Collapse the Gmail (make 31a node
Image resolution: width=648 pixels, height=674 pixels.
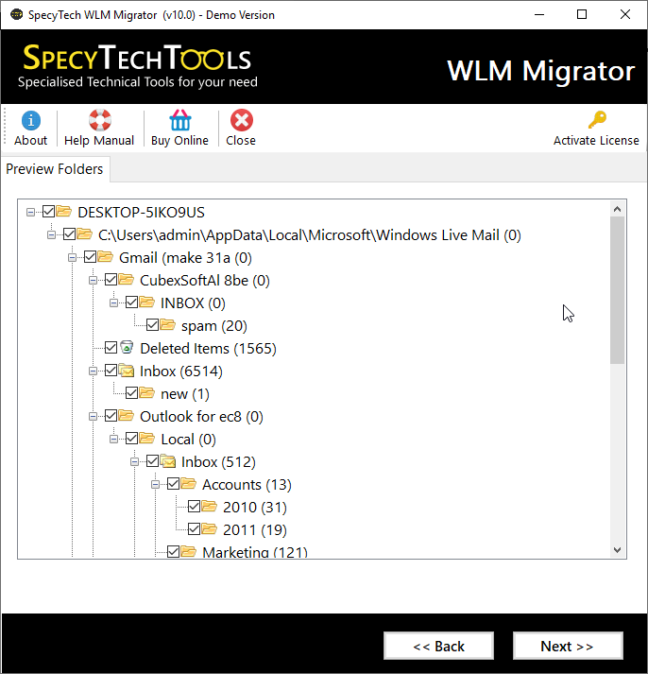pos(72,258)
